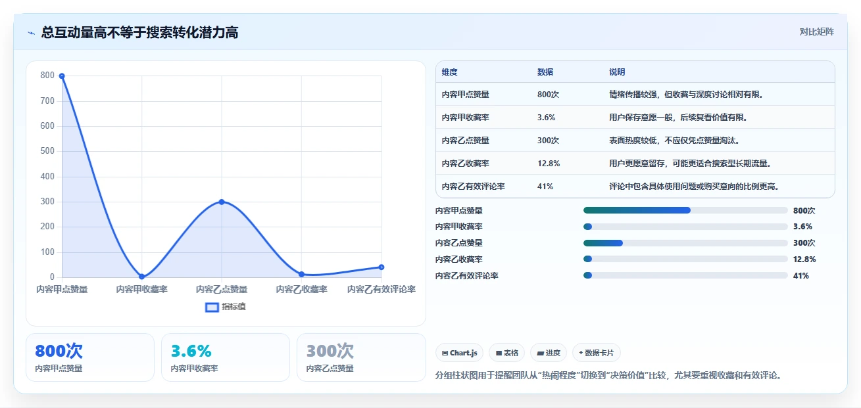Click the y-axis label 100
The height and width of the screenshot is (408, 861).
47,252
